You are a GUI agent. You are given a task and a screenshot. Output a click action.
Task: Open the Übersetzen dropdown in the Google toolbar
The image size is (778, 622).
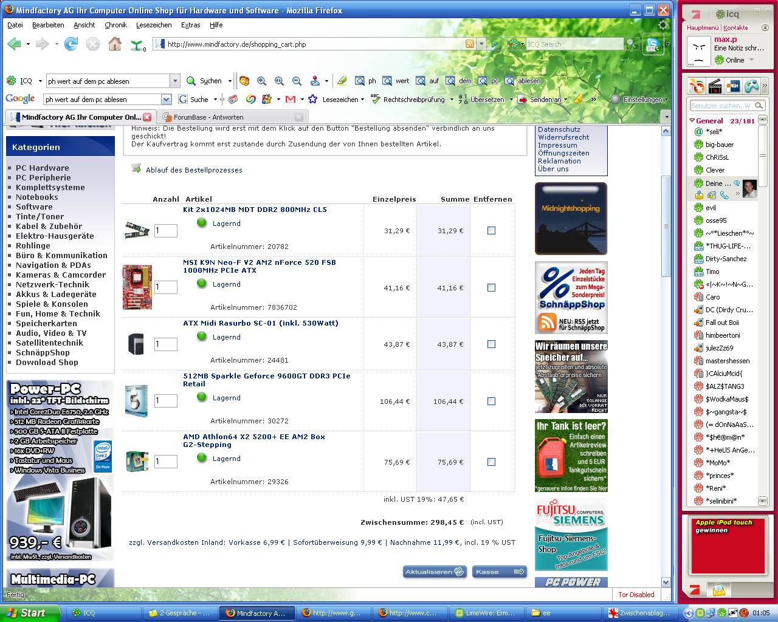point(511,100)
